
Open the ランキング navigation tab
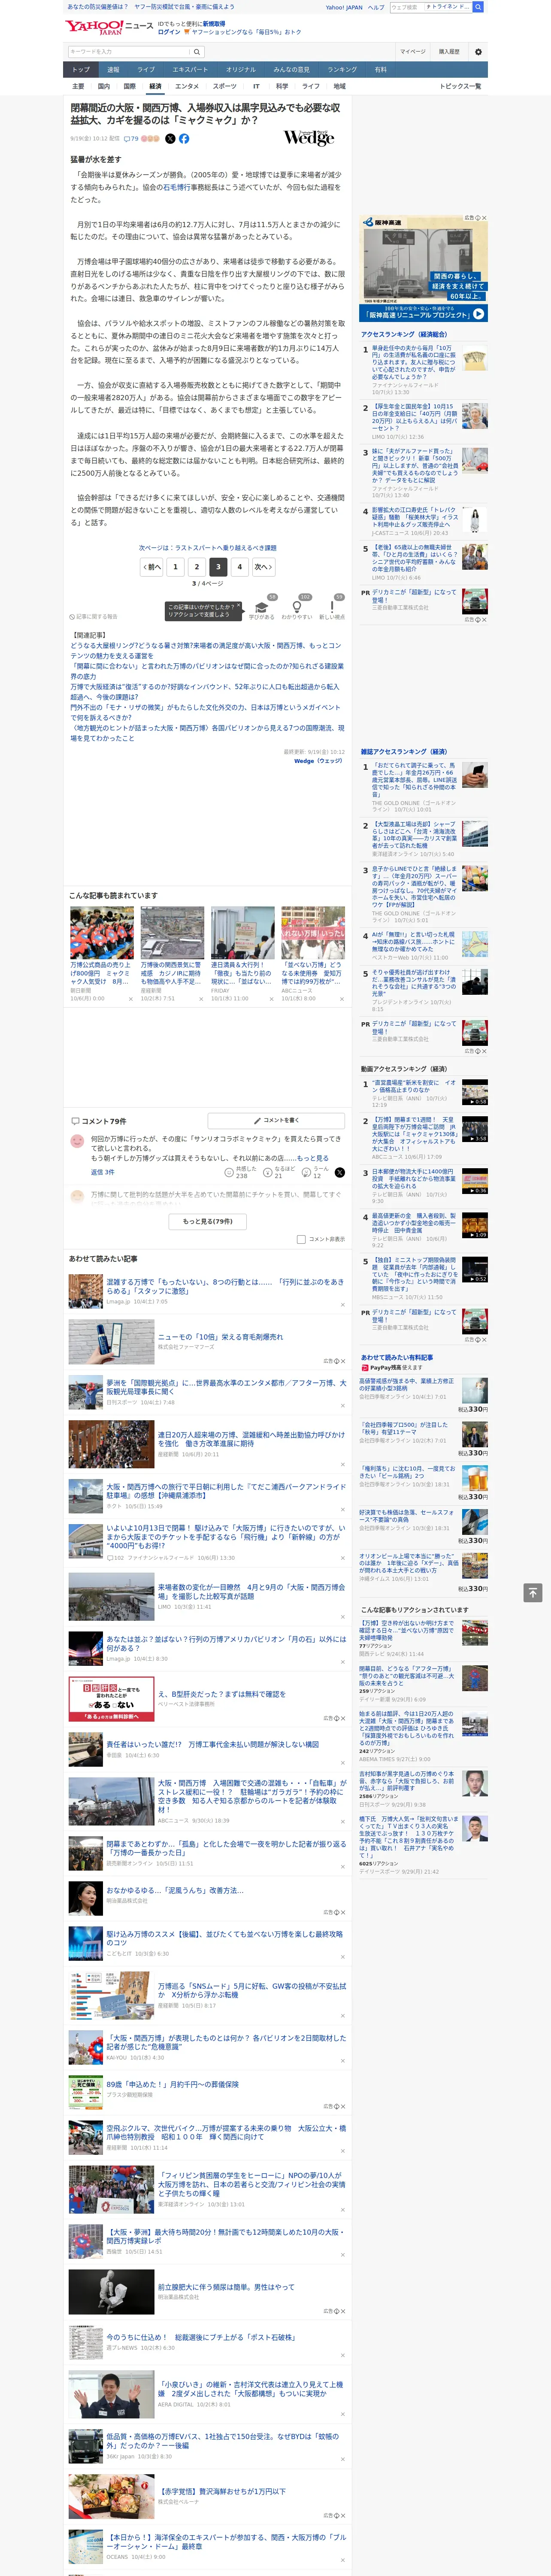[342, 69]
